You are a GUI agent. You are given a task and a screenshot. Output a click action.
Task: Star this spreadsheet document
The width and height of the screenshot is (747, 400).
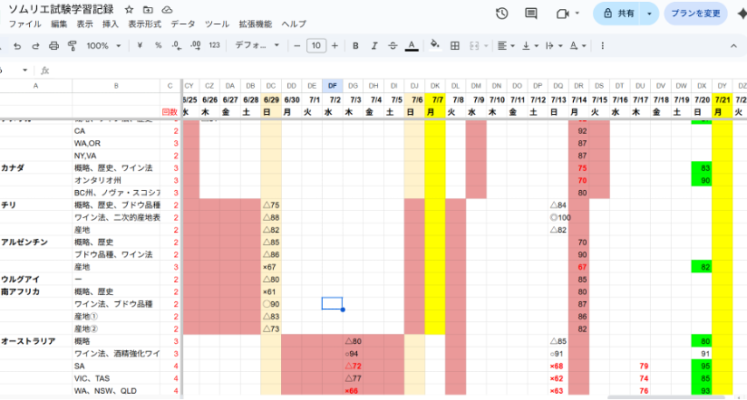click(x=129, y=8)
